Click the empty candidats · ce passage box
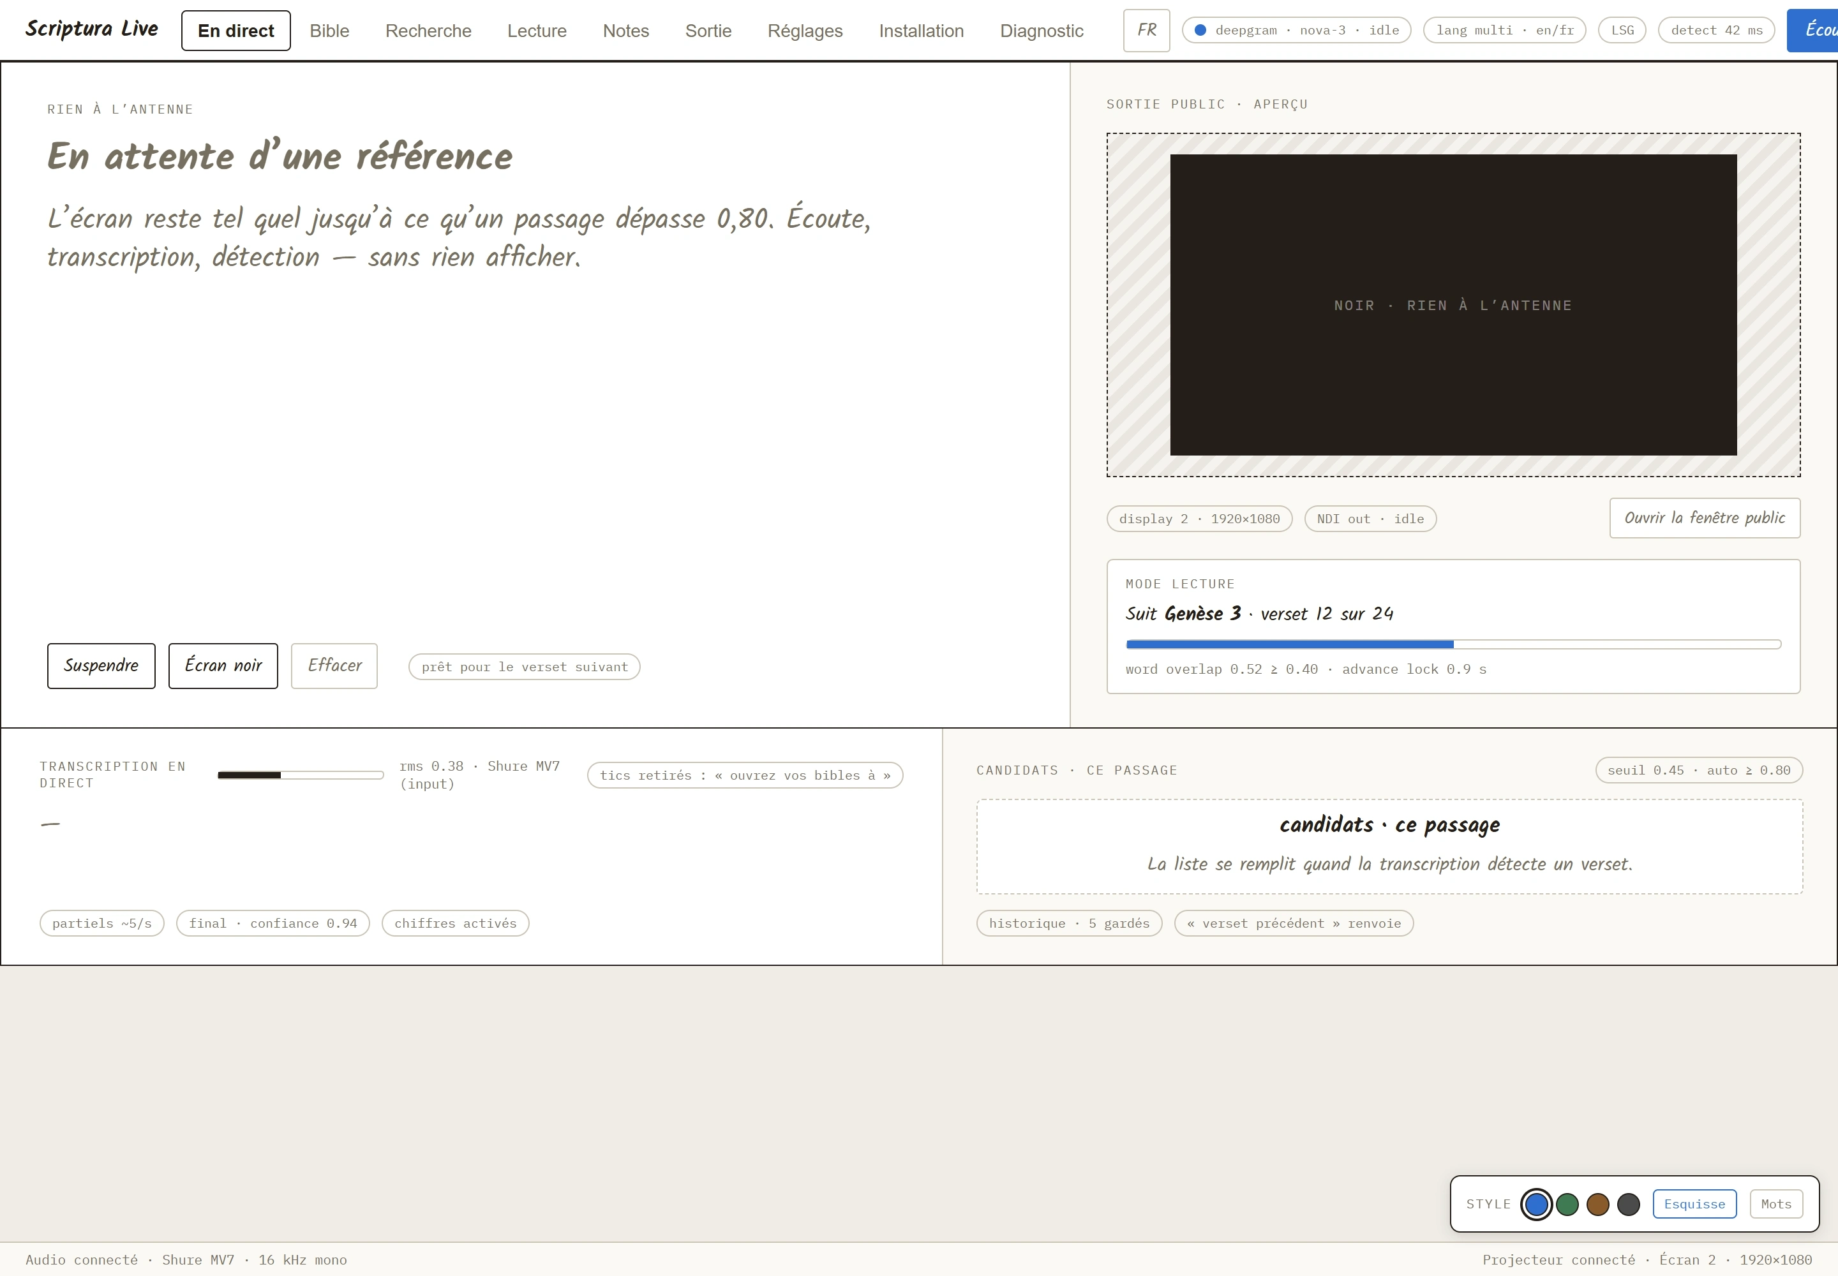1838x1276 pixels. 1389,847
